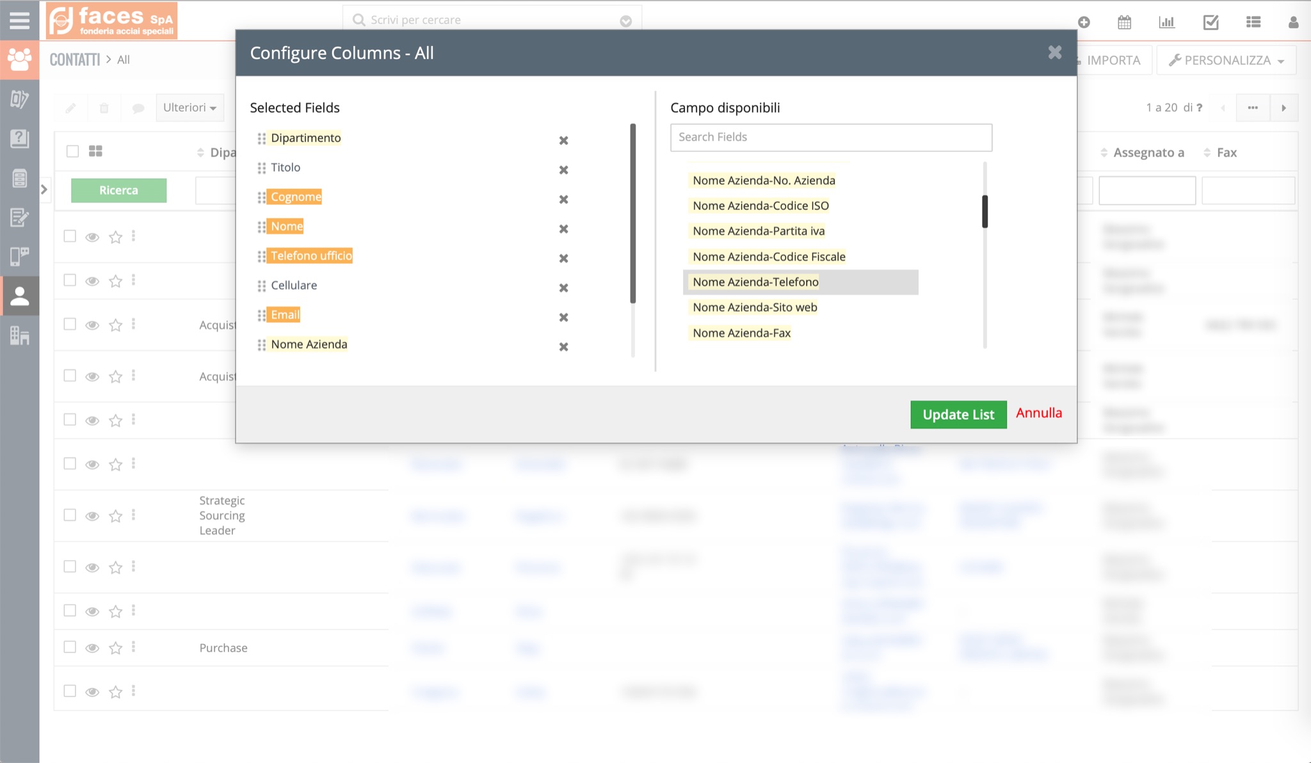Viewport: 1311px width, 763px height.
Task: Go to the next page of contacts
Action: click(1283, 108)
